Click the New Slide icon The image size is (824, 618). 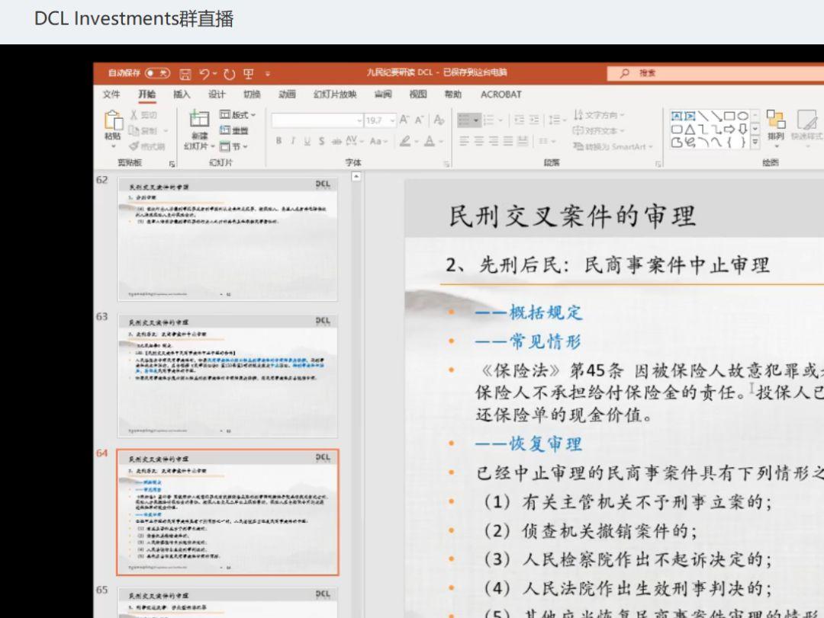[199, 118]
